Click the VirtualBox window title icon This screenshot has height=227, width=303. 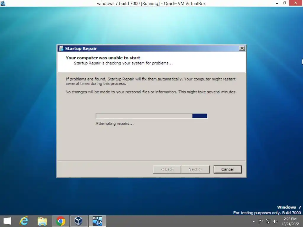3,3
